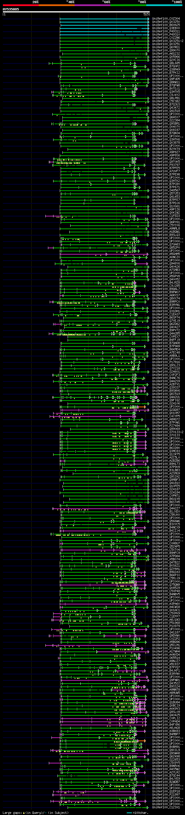
Task: Open hit UniRef100_Q40426
Action: pyautogui.click(x=166, y=267)
